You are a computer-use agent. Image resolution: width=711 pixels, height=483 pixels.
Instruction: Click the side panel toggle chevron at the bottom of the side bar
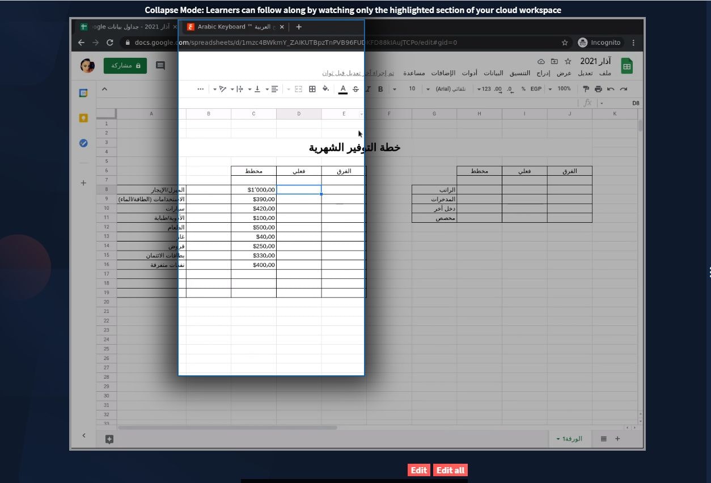84,435
